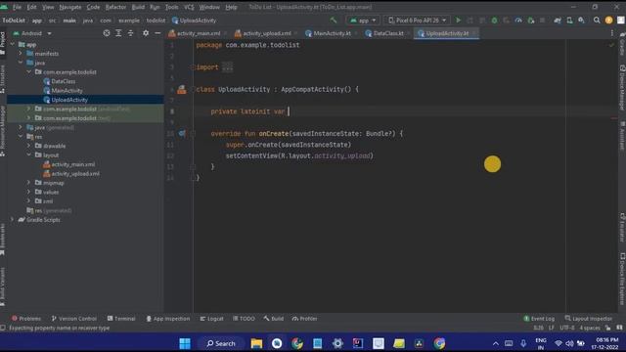
Task: Open the Project panel gear options
Action: (146, 33)
